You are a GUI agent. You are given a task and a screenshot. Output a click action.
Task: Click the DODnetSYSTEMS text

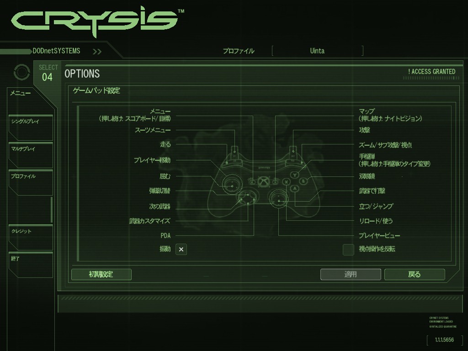tap(56, 51)
